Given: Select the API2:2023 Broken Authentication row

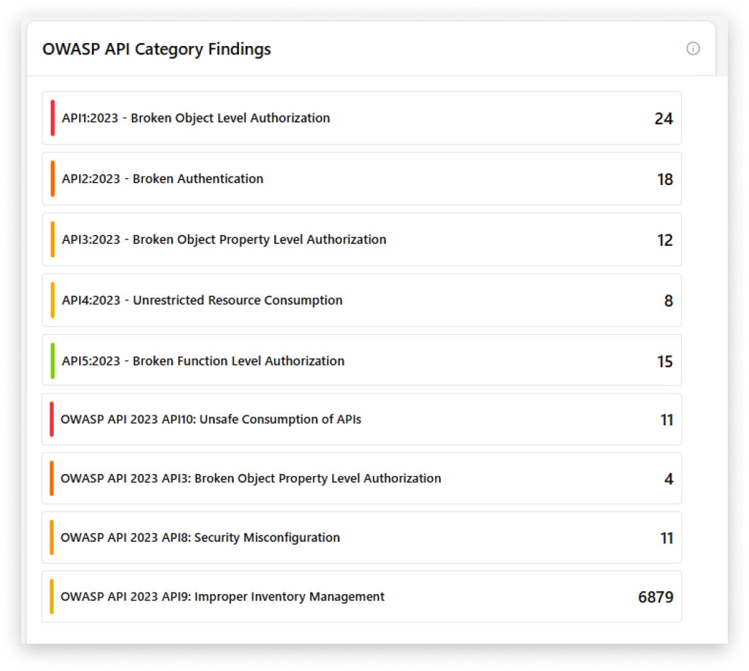Looking at the screenshot, I should click(283, 179).
